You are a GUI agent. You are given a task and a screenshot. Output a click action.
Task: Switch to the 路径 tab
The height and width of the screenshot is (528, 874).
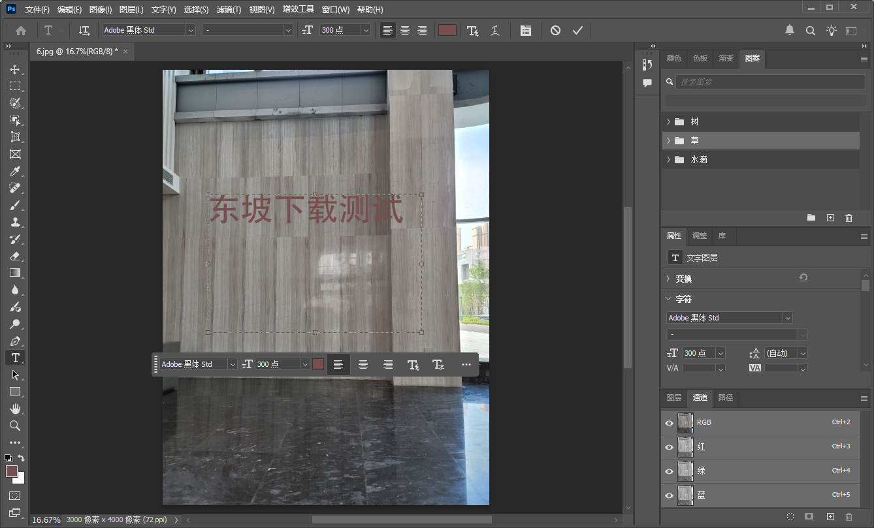pyautogui.click(x=724, y=398)
